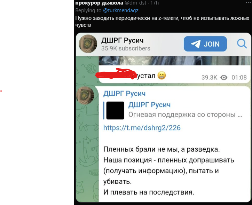252x205 pixels.
Task: Click the grinning emoji in message
Action: 162,76
